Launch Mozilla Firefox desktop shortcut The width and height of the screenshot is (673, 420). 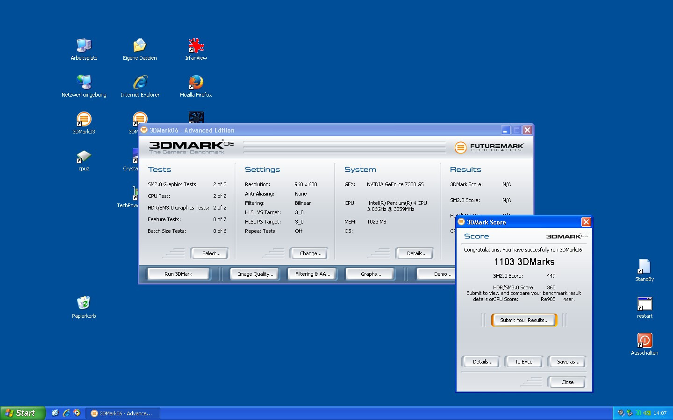coord(196,86)
